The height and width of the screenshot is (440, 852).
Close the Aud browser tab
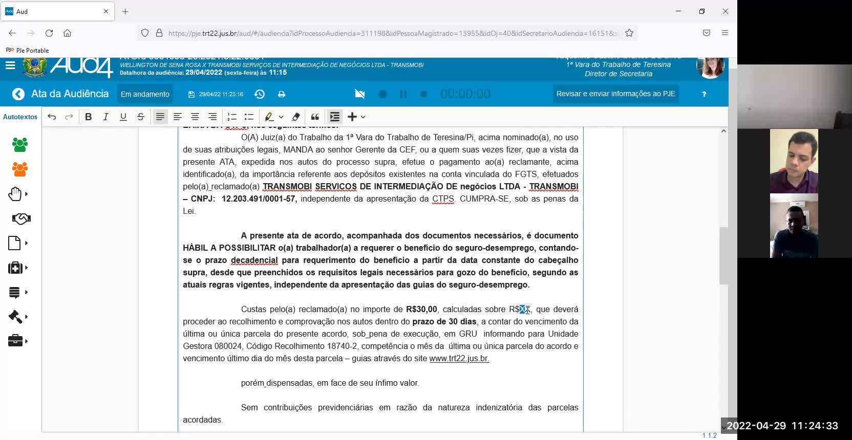coord(106,11)
